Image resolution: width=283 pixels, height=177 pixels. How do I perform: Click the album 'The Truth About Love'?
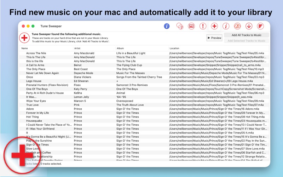pos(130,105)
